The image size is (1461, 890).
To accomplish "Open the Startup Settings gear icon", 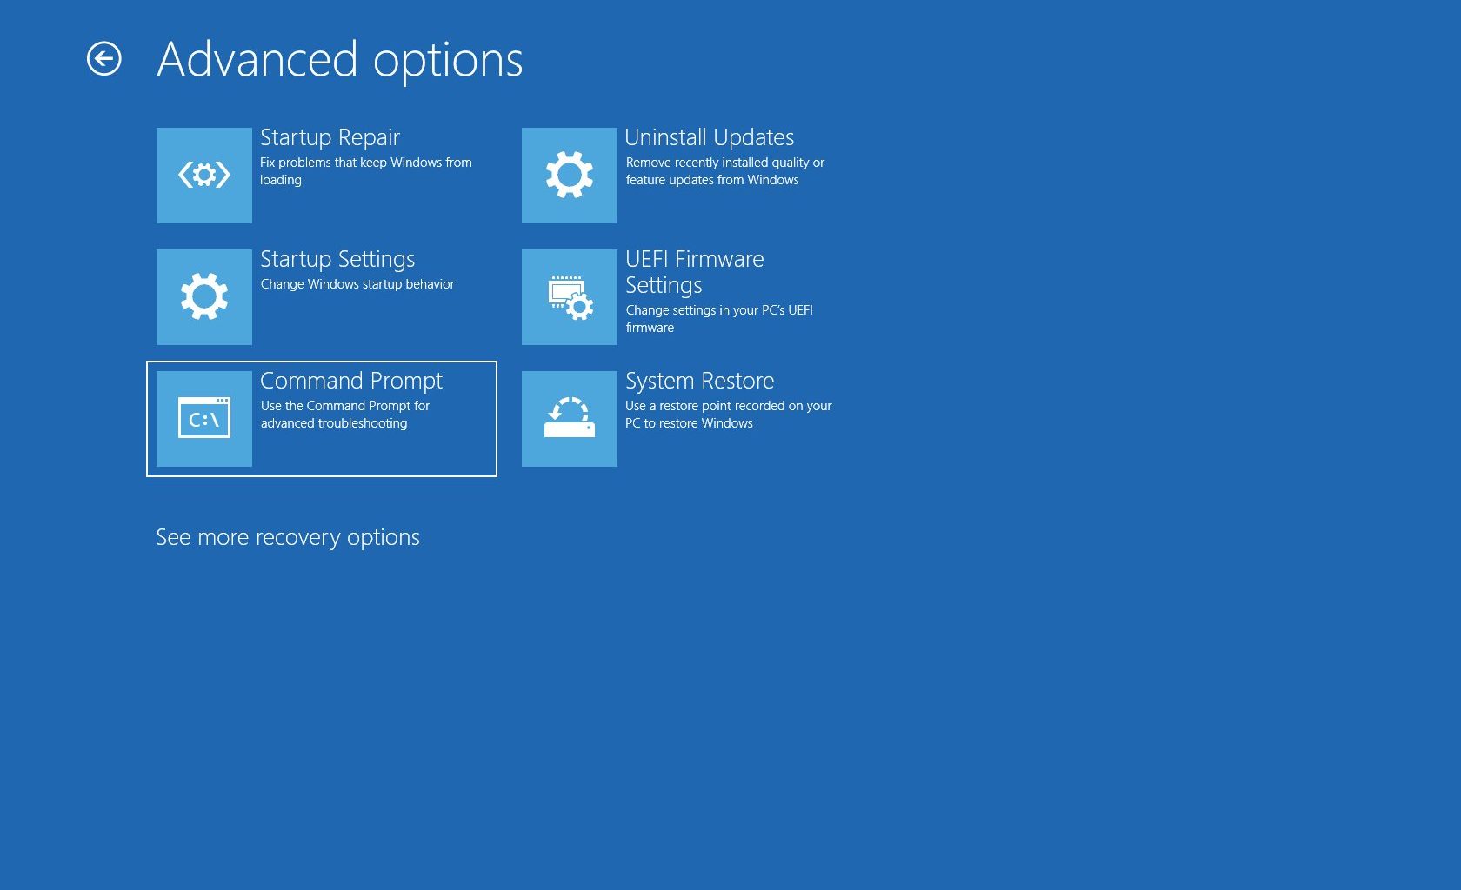I will [x=204, y=297].
